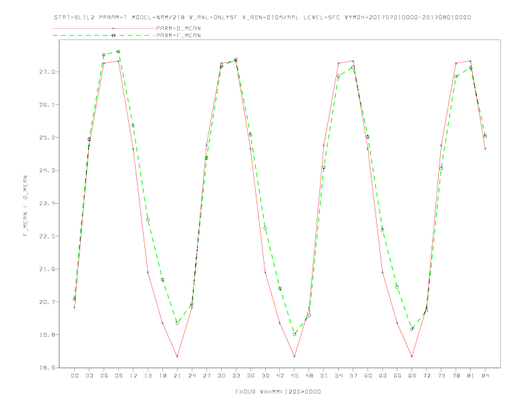Click the 81 forecast hour tick label
This screenshot has width=529, height=409.
click(x=471, y=376)
